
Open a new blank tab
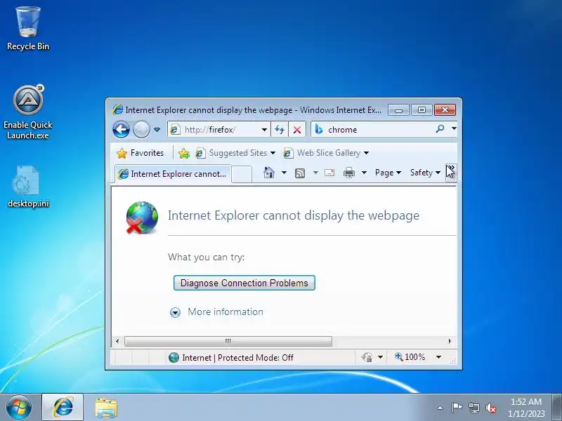tap(241, 174)
